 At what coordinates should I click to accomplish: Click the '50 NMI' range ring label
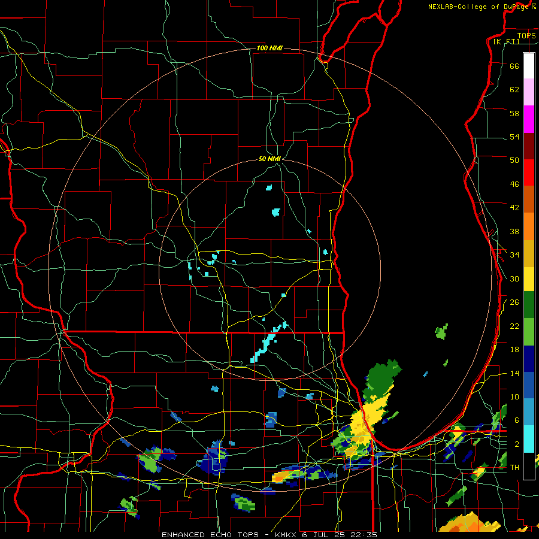pyautogui.click(x=269, y=159)
